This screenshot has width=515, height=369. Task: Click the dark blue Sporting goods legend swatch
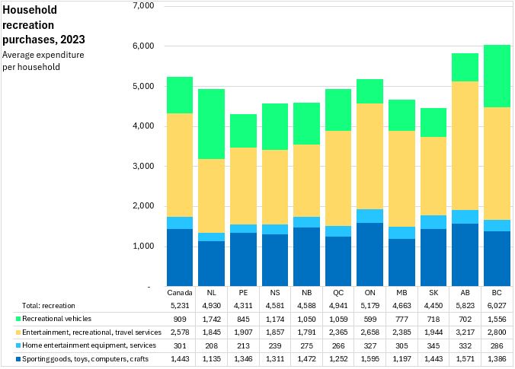[5, 358]
